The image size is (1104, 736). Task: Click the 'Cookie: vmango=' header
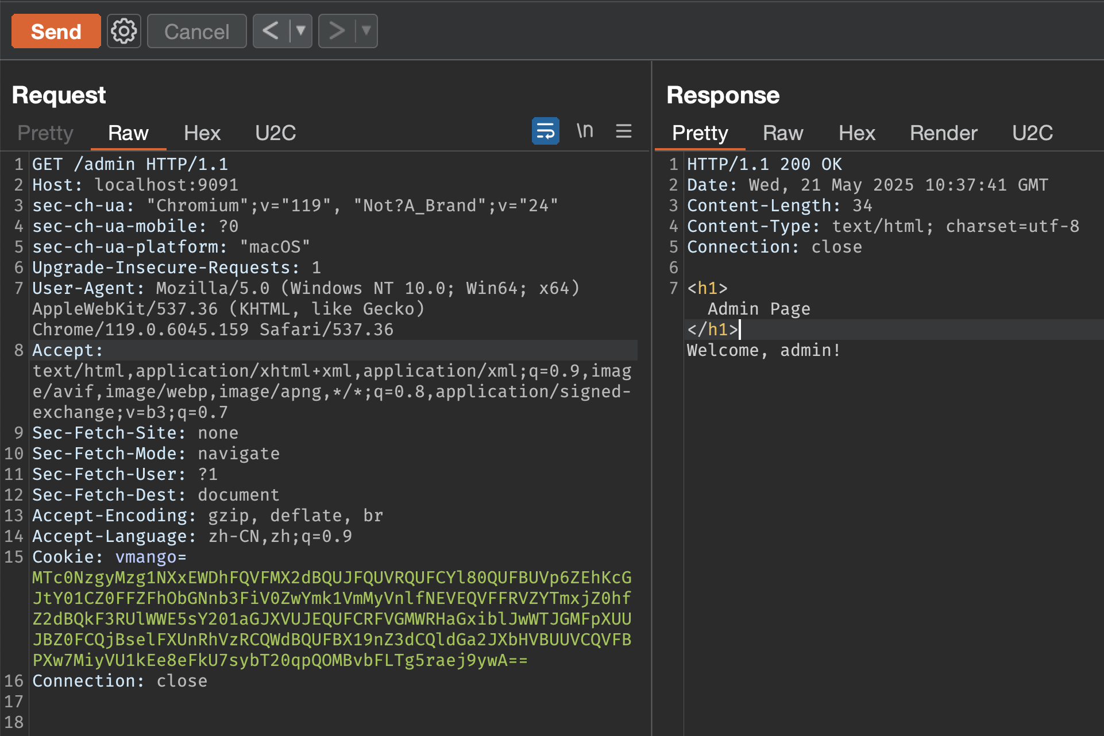[110, 557]
